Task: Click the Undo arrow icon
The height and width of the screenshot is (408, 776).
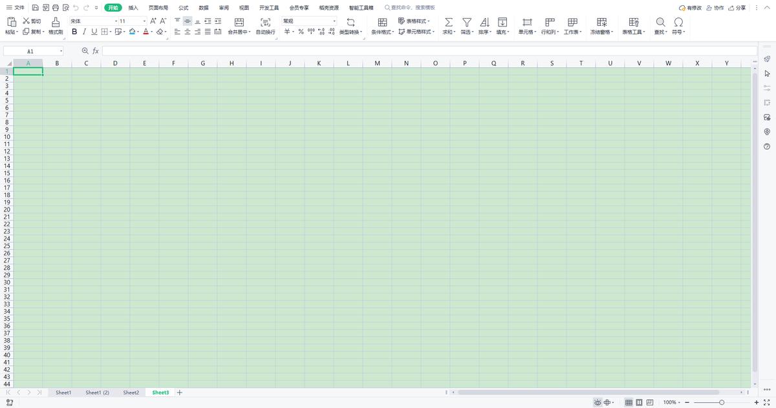Action: (76, 8)
